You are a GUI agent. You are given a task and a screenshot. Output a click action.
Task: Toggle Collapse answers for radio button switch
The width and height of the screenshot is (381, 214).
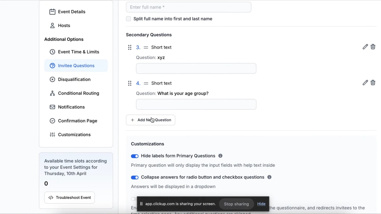[135, 177]
